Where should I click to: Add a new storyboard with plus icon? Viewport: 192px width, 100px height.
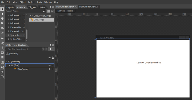50,49
